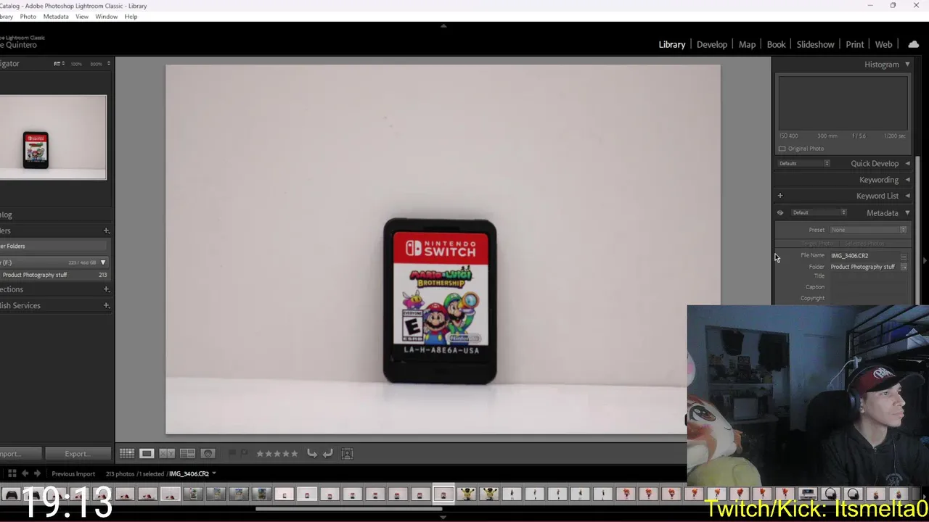Collapse the F: drive volume triangle
The image size is (929, 522).
(103, 262)
